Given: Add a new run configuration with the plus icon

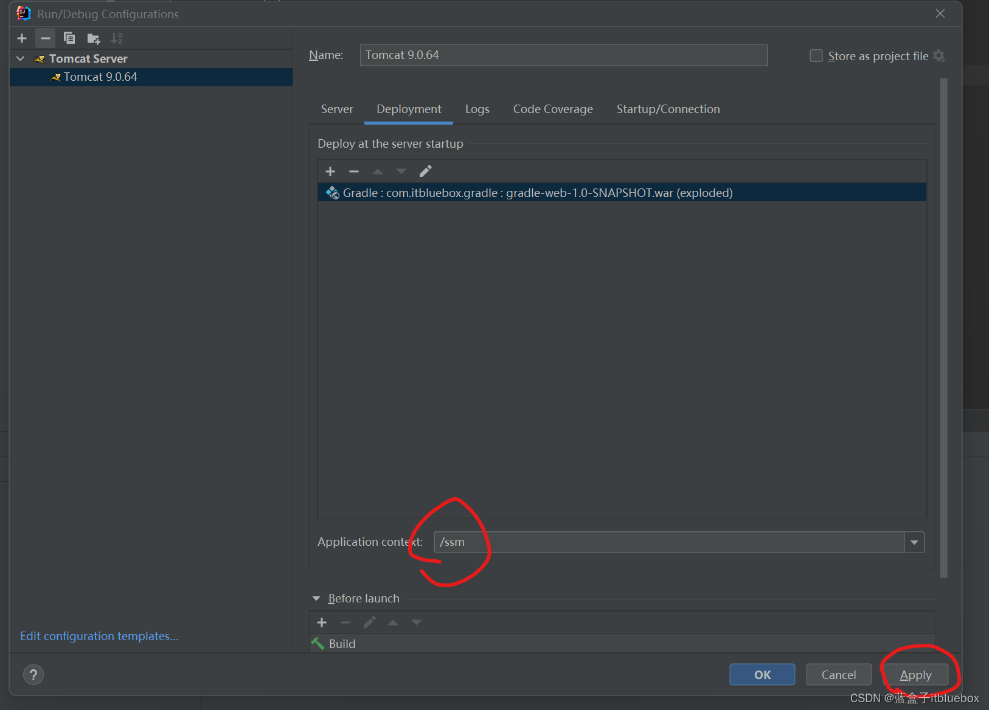Looking at the screenshot, I should [22, 38].
